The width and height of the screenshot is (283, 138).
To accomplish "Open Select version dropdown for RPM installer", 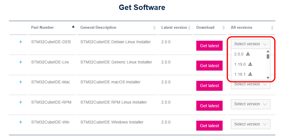I will click(x=250, y=104).
